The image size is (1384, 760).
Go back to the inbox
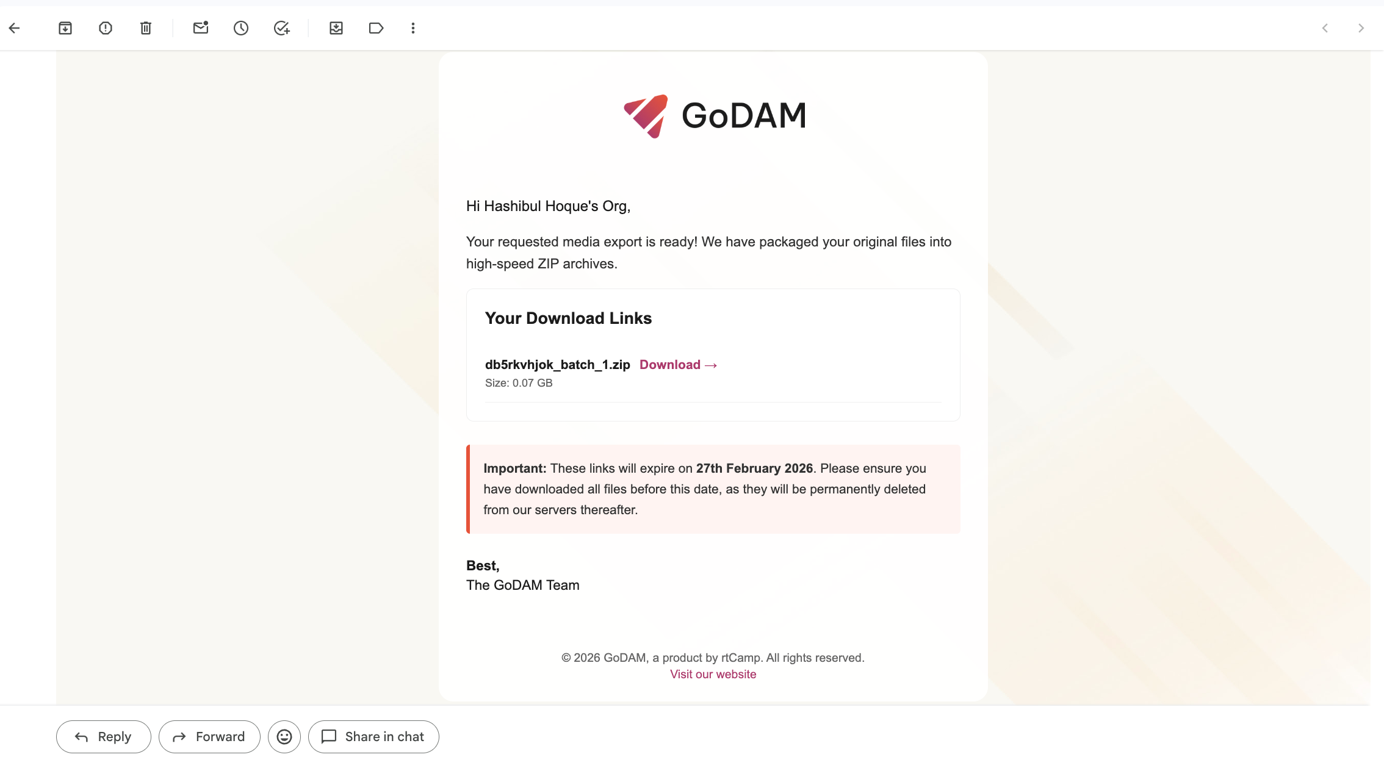pyautogui.click(x=15, y=28)
